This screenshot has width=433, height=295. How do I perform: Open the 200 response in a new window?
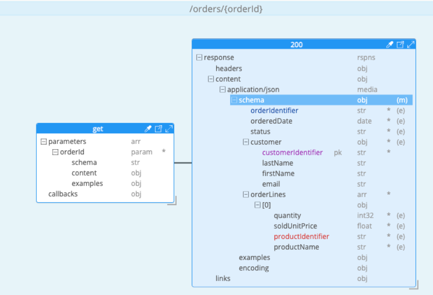(400, 44)
